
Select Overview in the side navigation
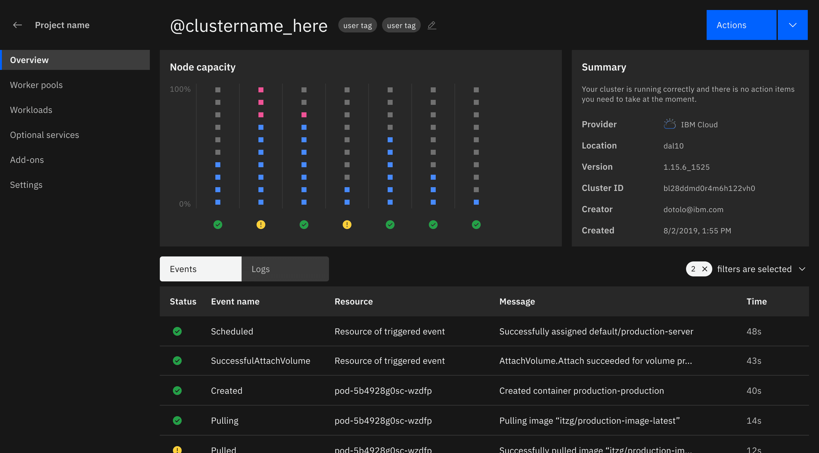point(75,60)
